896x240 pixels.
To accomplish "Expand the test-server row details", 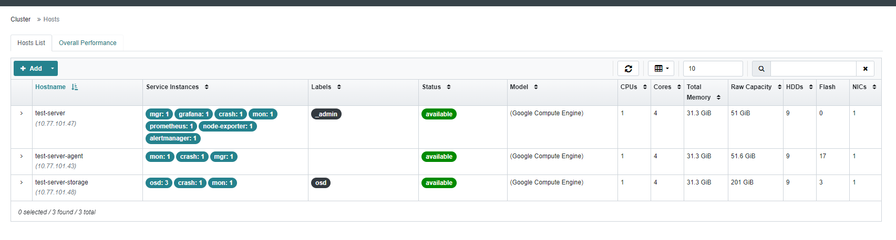I will pyautogui.click(x=22, y=113).
